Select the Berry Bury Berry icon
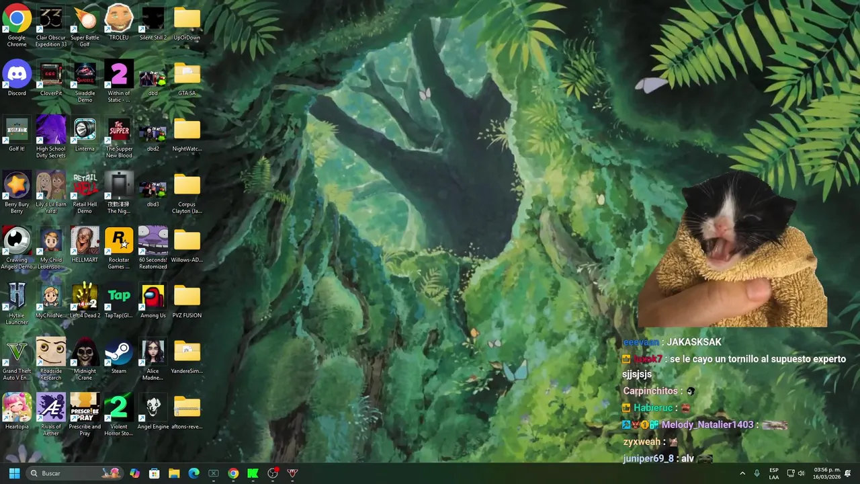 pyautogui.click(x=17, y=193)
